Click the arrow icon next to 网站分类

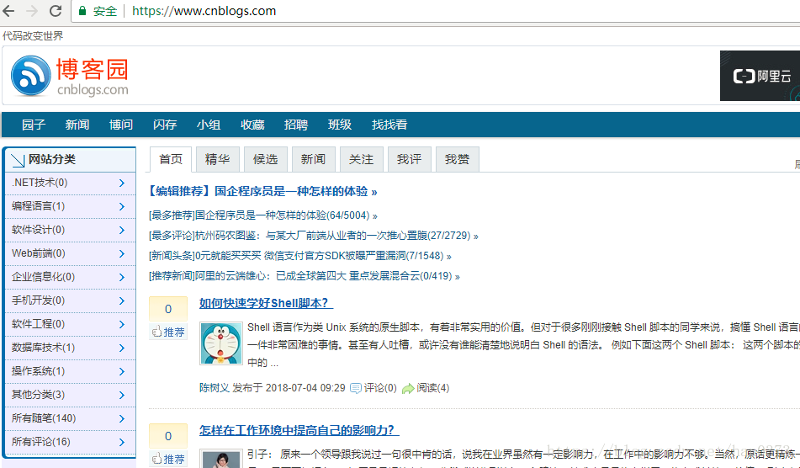18,160
